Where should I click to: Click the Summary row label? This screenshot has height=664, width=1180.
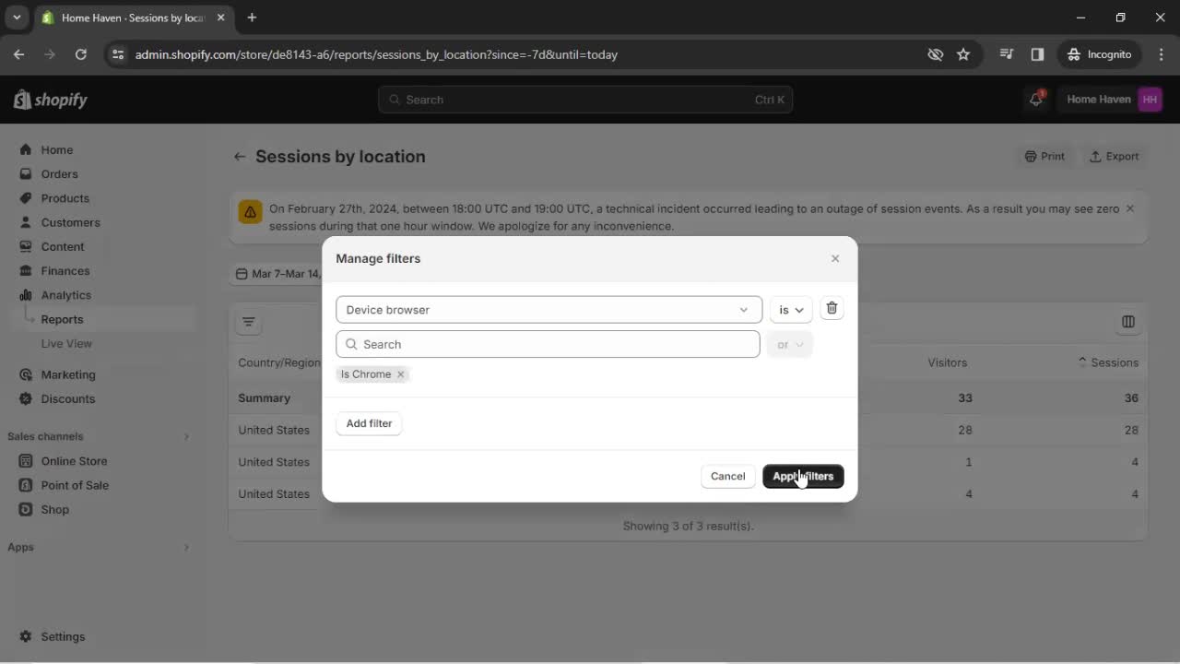(x=265, y=398)
